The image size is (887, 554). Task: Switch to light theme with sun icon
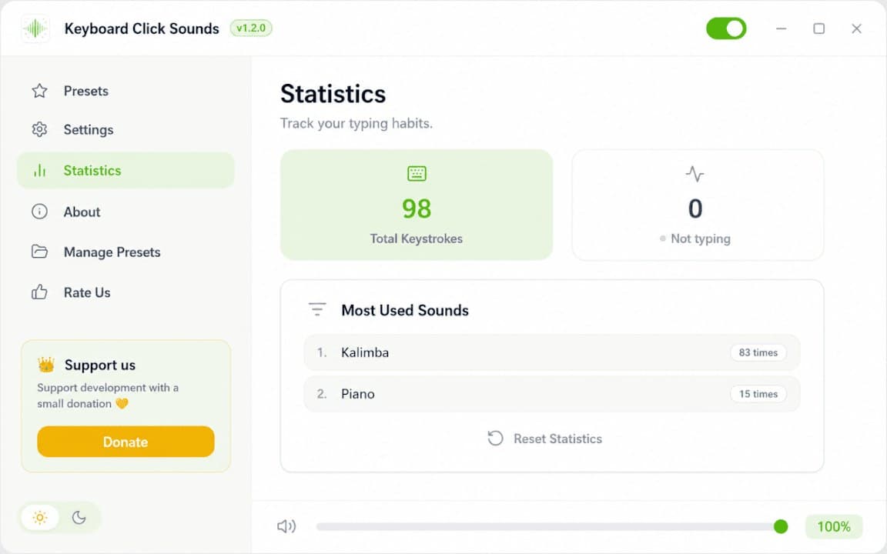point(40,517)
